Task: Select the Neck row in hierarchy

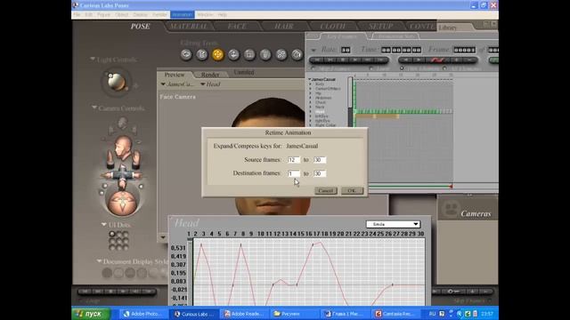Action: (x=320, y=107)
